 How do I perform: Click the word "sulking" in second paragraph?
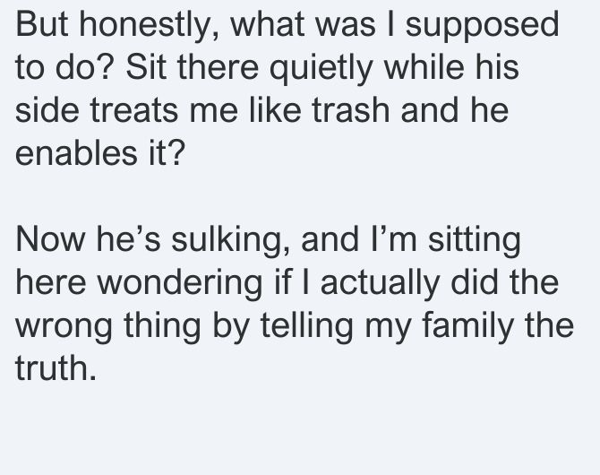click(x=230, y=240)
